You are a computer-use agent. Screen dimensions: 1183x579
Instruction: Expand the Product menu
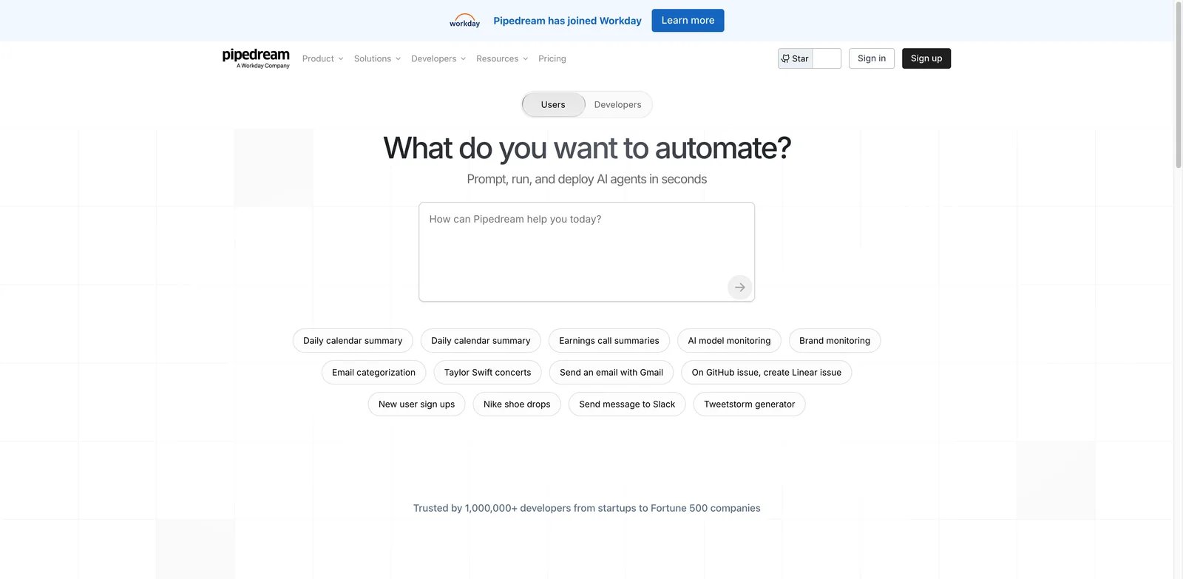pyautogui.click(x=323, y=58)
